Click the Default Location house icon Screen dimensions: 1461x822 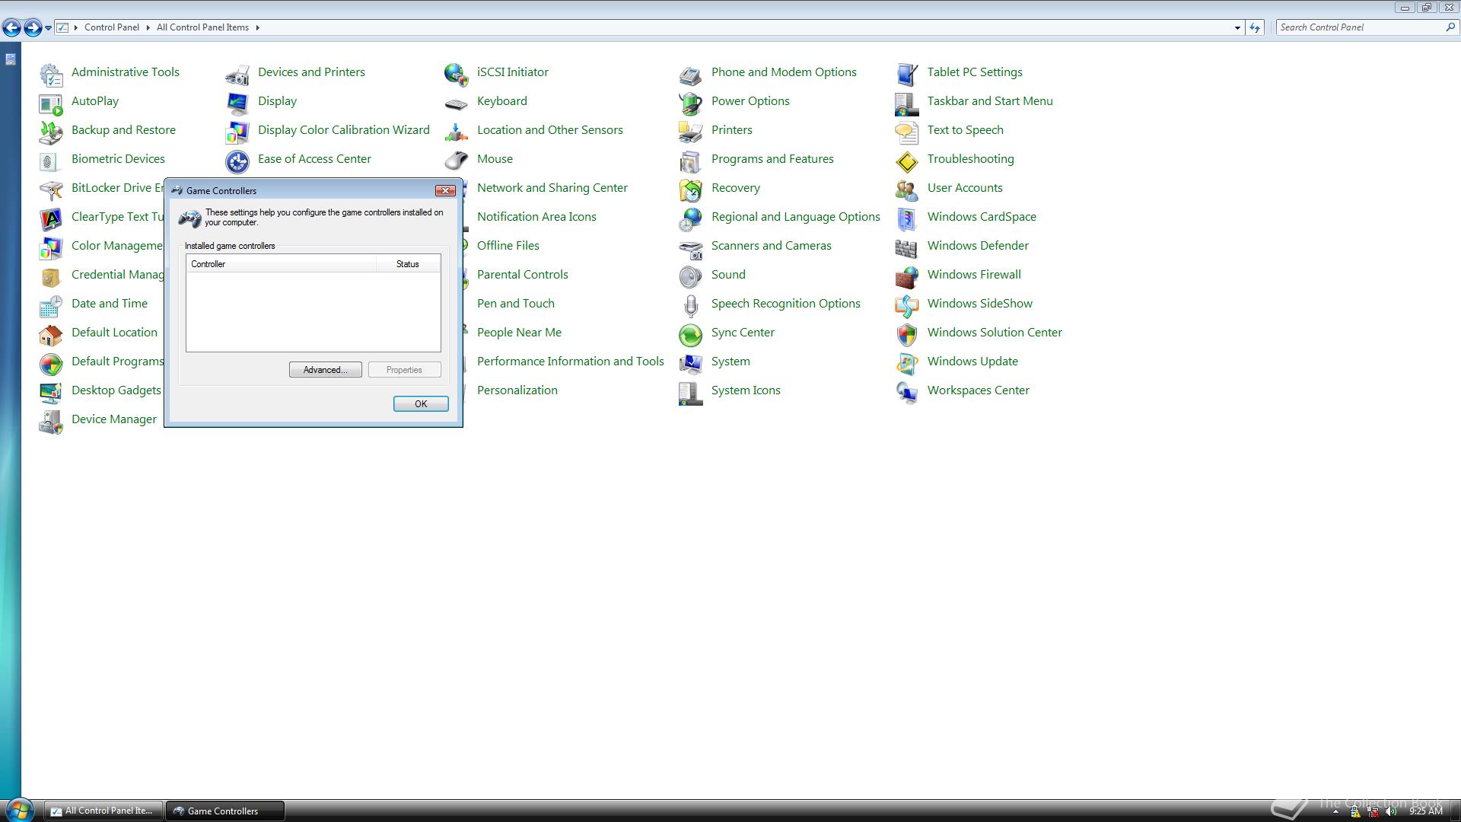click(51, 334)
